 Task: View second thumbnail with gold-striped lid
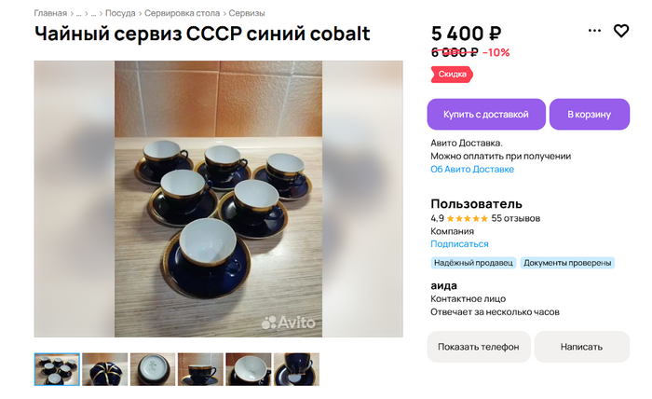104,369
